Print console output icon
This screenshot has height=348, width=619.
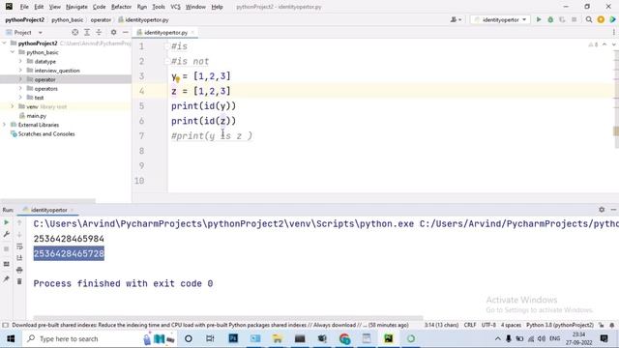coord(19,270)
